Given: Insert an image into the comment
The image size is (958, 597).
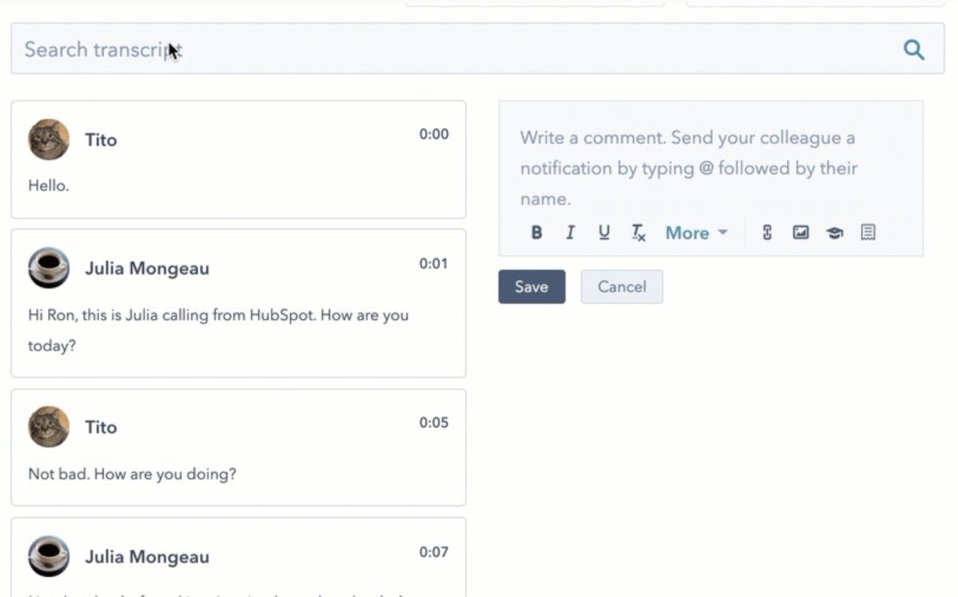Looking at the screenshot, I should point(801,233).
